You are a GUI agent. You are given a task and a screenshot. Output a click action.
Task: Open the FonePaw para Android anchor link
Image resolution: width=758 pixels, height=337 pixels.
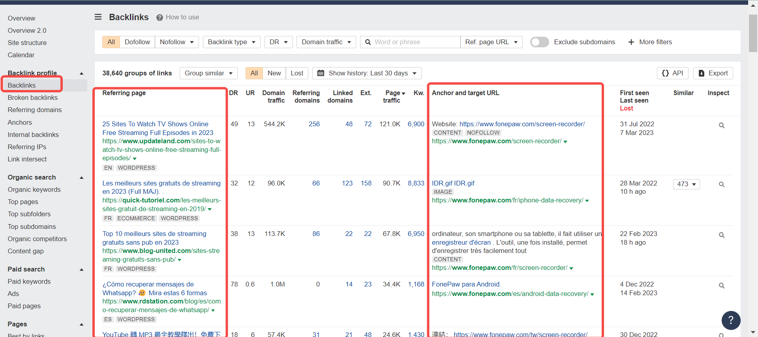pos(466,284)
